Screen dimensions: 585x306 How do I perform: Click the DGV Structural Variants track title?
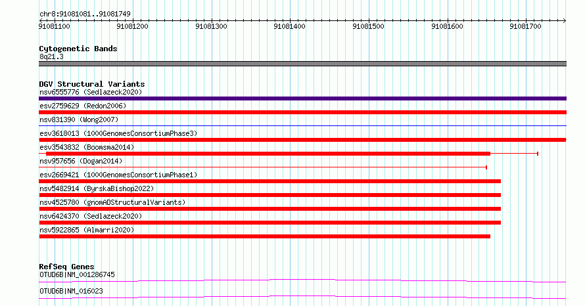[92, 84]
